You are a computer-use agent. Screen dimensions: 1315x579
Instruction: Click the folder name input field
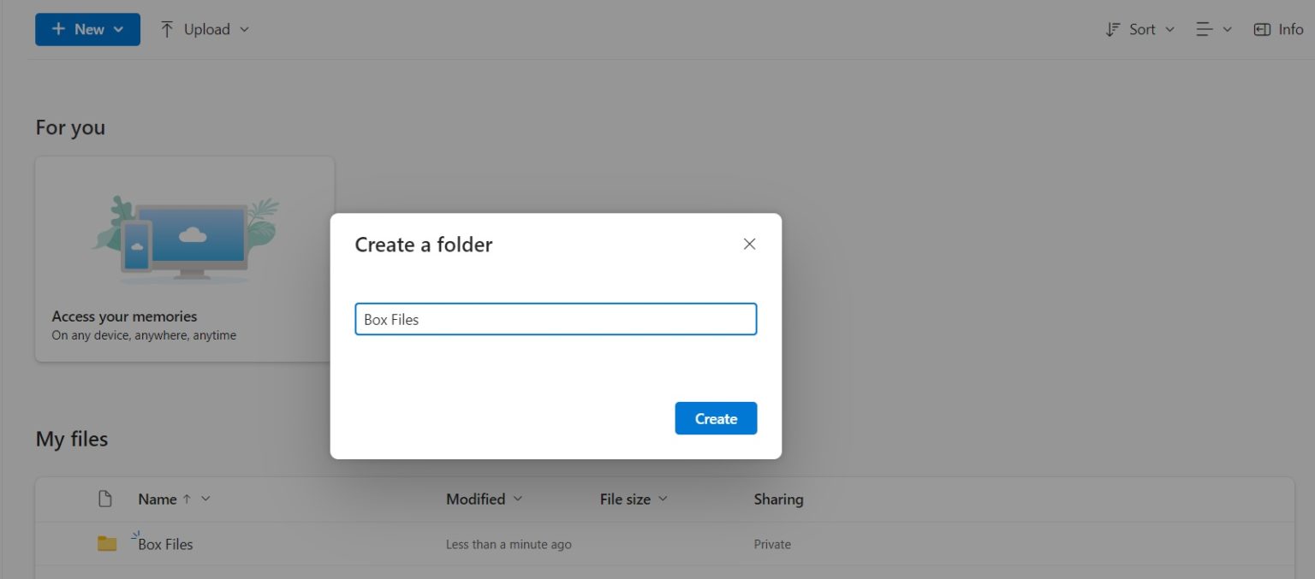coord(555,319)
